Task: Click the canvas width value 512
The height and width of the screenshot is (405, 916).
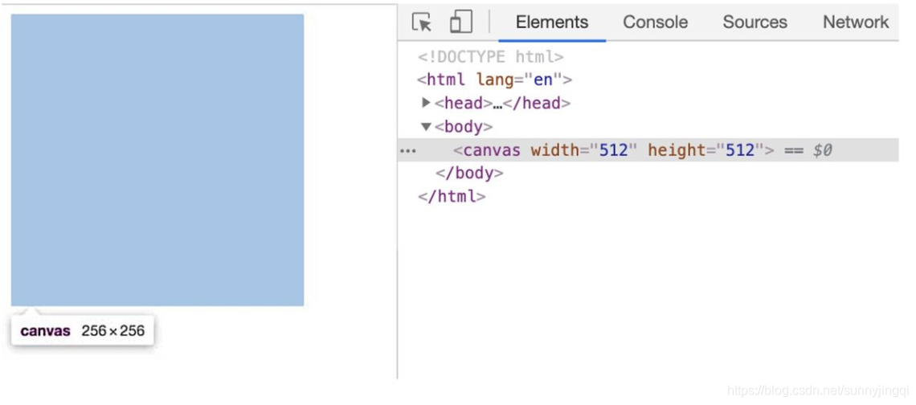Action: click(614, 150)
